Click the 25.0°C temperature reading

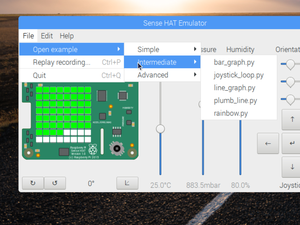[161, 185]
